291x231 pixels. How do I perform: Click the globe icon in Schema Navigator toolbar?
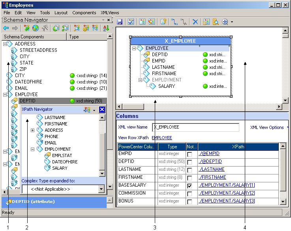click(x=36, y=28)
